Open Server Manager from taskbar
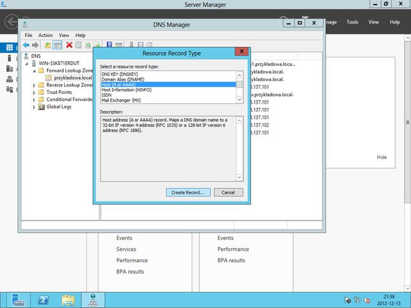411x308 pixels. [18, 300]
